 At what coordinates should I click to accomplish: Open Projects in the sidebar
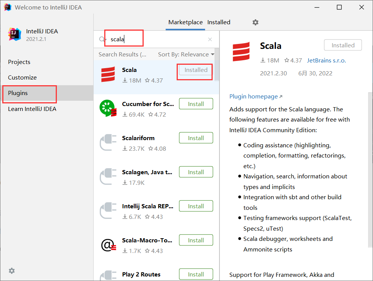coord(19,62)
